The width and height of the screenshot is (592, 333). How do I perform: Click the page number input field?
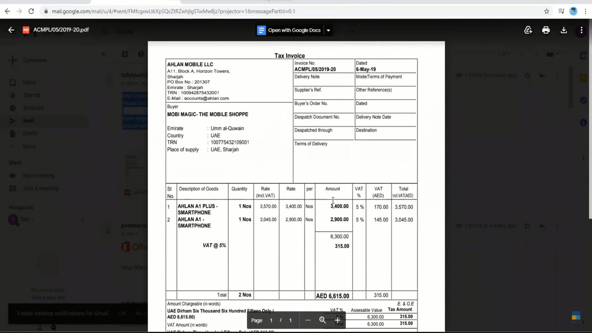[x=271, y=320]
